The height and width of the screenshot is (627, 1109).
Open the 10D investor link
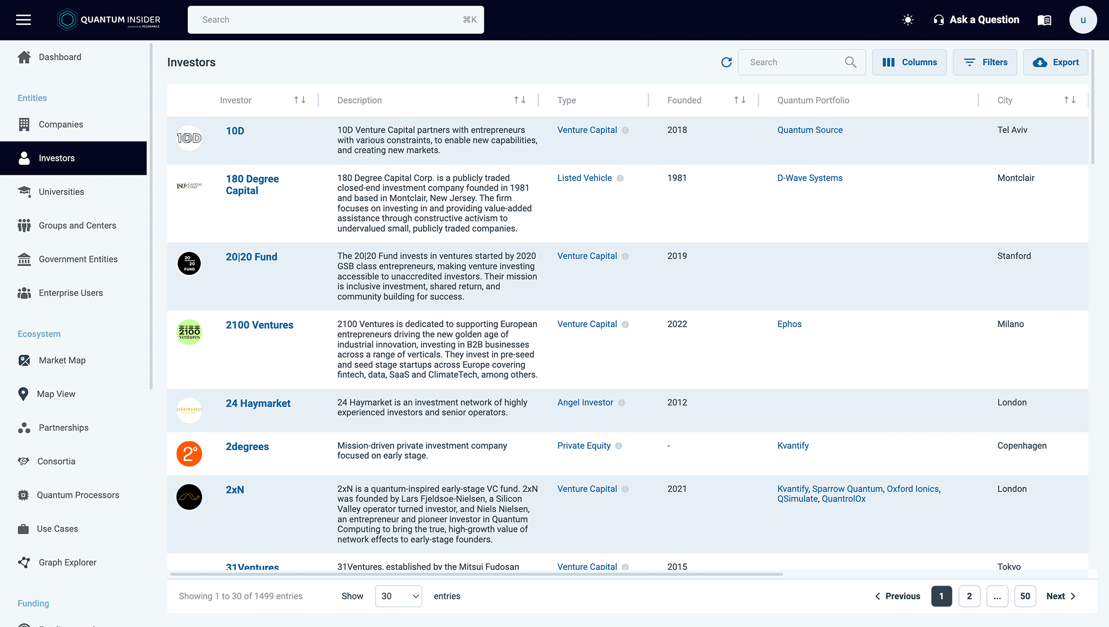(x=235, y=131)
